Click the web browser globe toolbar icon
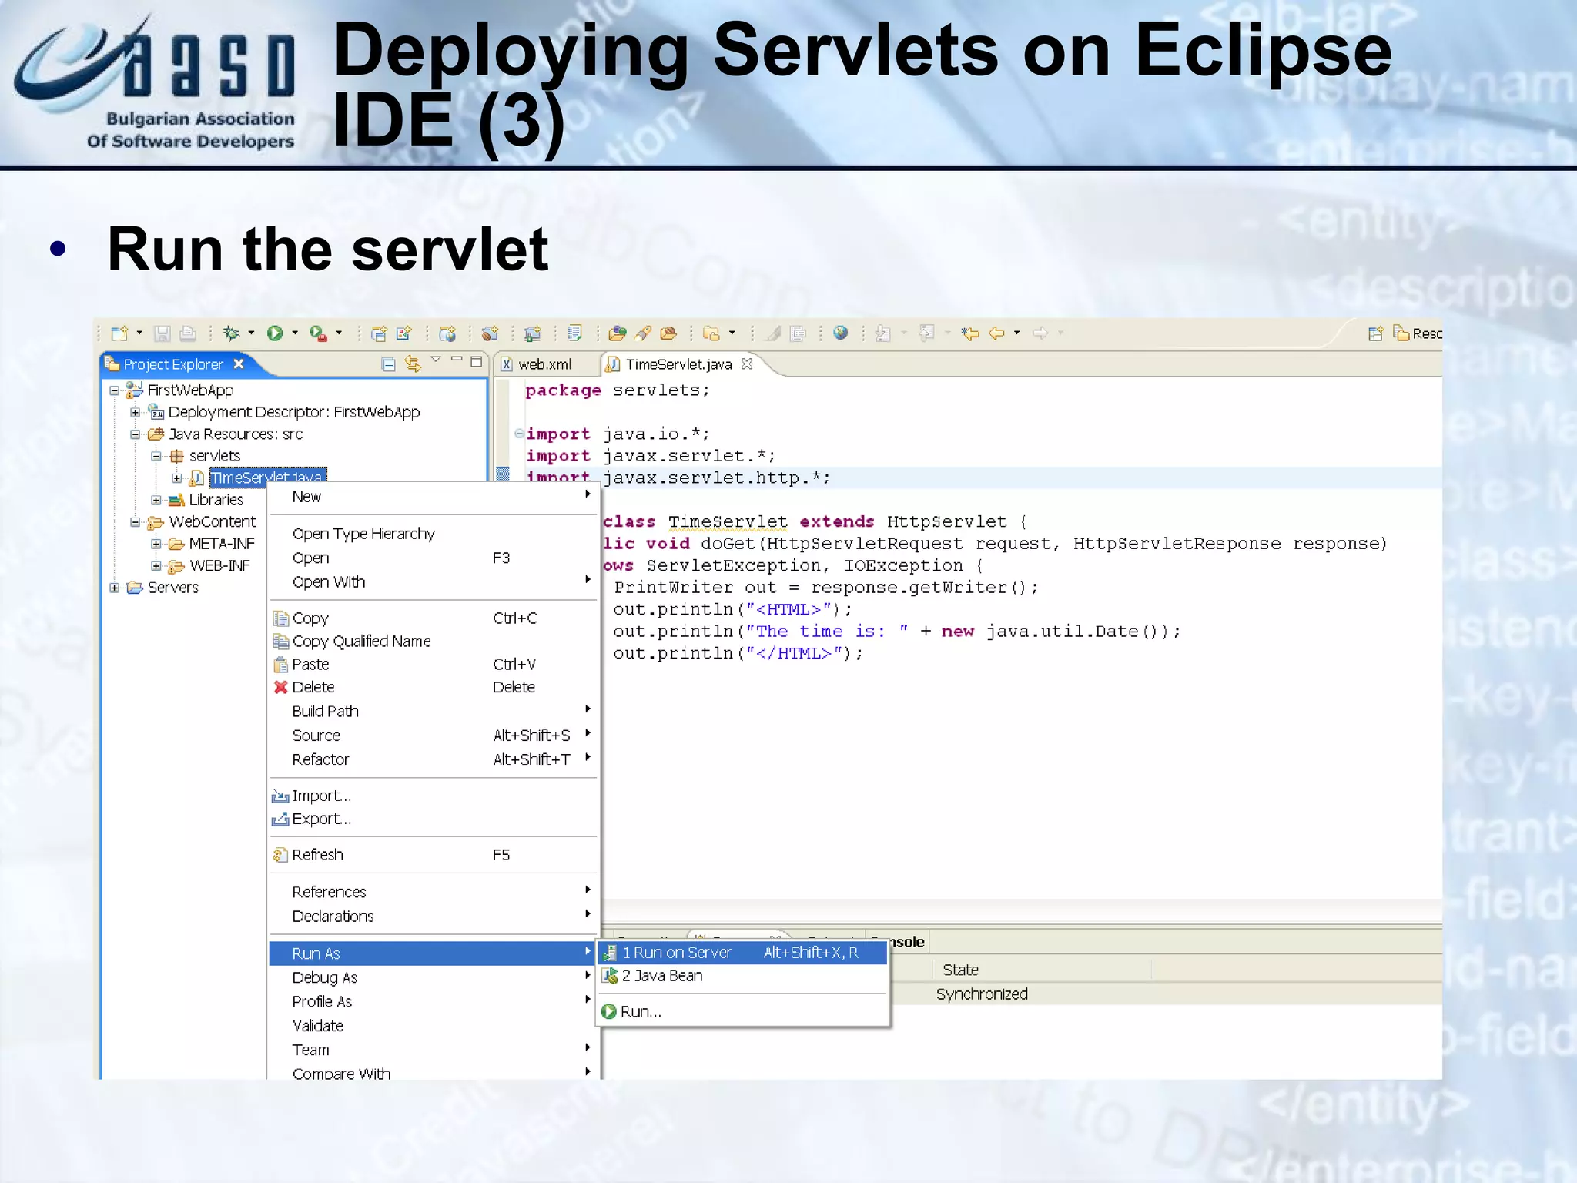1577x1183 pixels. pyautogui.click(x=840, y=333)
